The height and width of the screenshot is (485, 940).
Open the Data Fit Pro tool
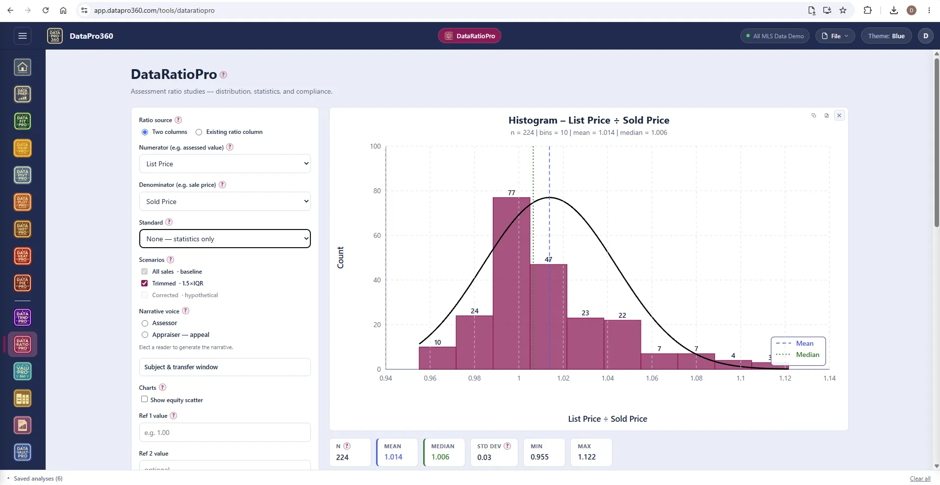click(23, 121)
